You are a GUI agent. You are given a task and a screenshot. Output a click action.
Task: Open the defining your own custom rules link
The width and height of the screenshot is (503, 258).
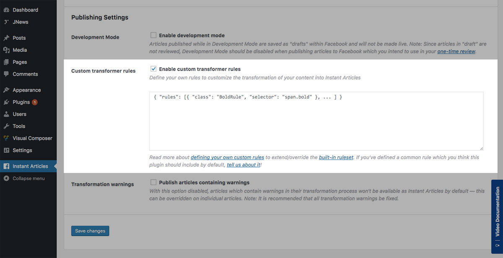coord(227,157)
